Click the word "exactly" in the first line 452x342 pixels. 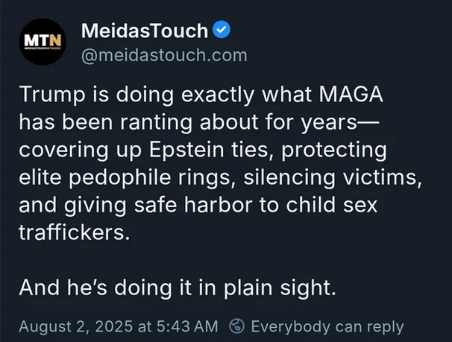(218, 95)
